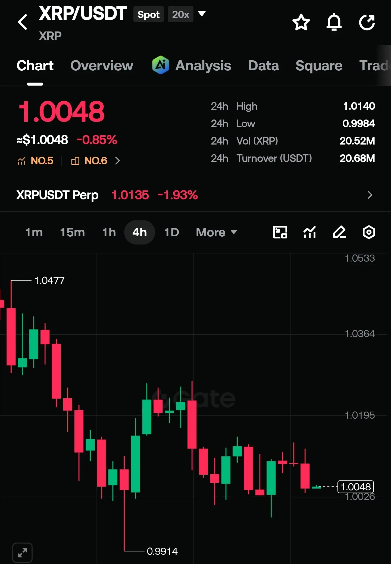The width and height of the screenshot is (391, 564).
Task: Tap the back arrow icon
Action: pyautogui.click(x=23, y=22)
